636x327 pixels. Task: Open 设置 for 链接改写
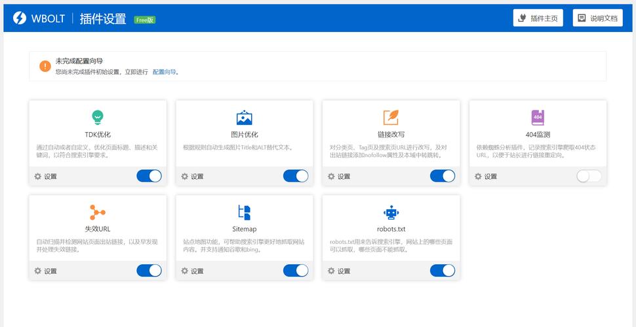point(339,177)
